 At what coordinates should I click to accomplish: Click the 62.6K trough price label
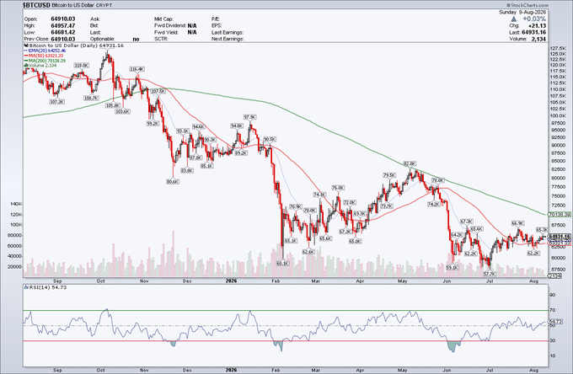(308, 252)
